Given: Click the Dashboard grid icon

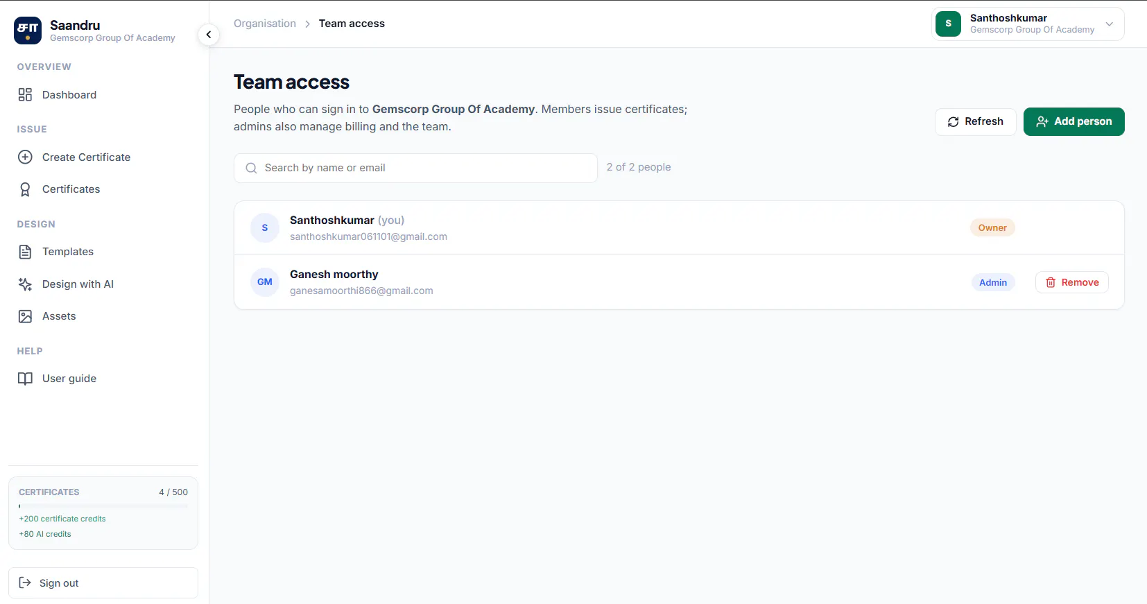Looking at the screenshot, I should [x=25, y=95].
